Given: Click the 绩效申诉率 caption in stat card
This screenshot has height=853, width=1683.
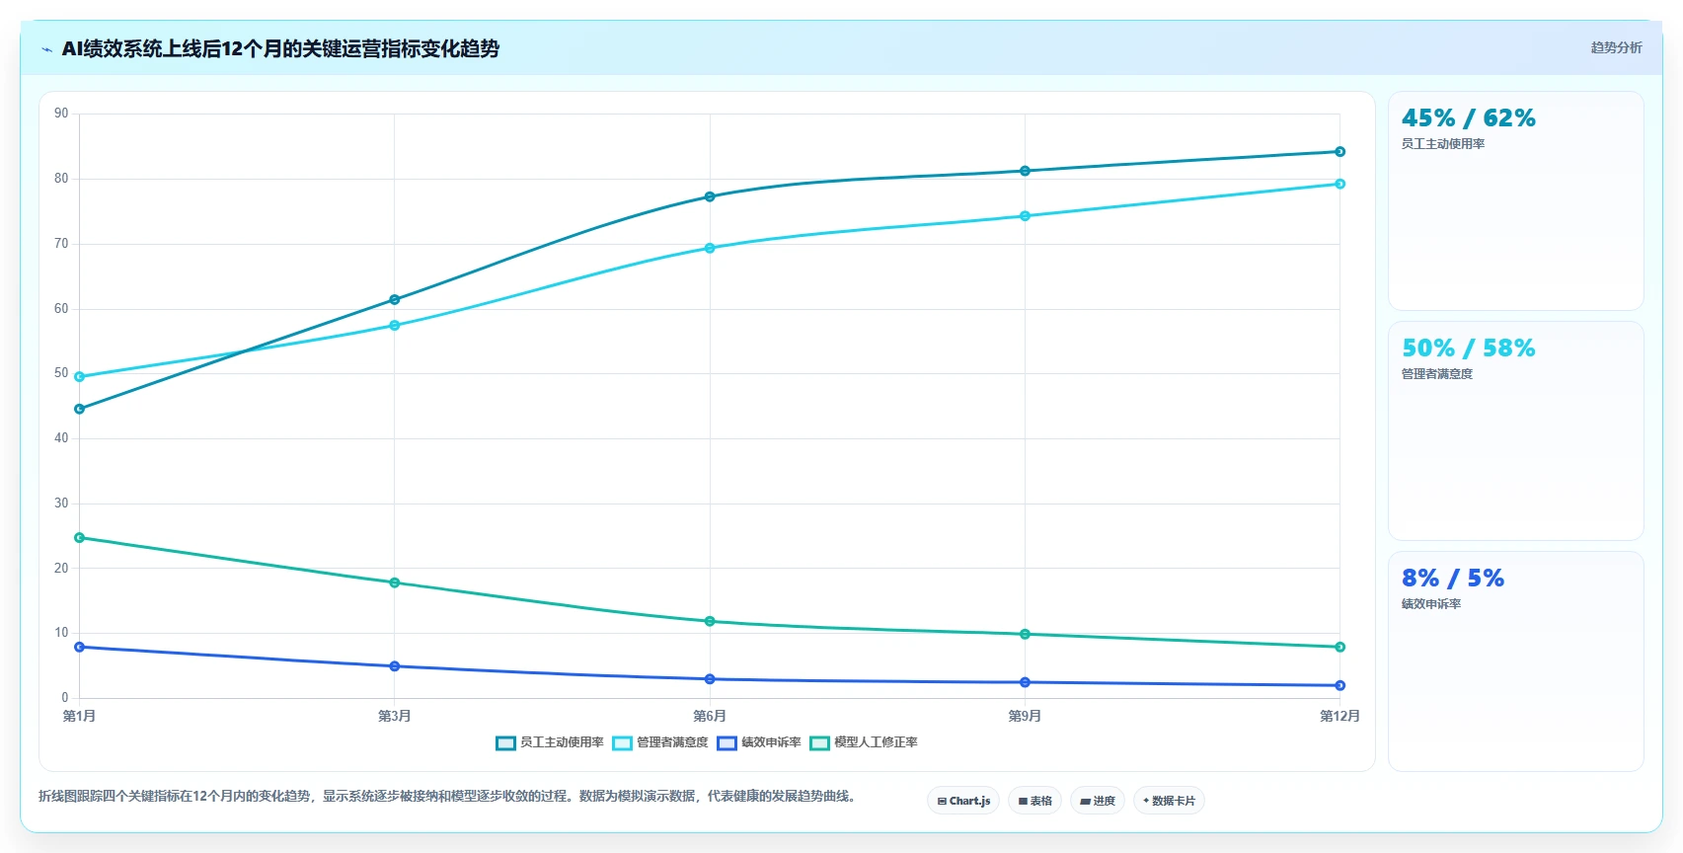Looking at the screenshot, I should 1431,604.
